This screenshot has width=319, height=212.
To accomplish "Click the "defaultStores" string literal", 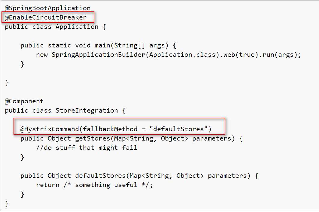I will (180, 129).
